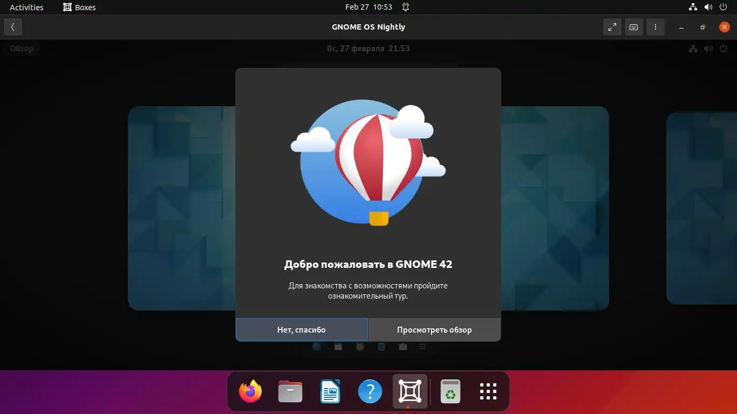Click host network status icon
Image resolution: width=737 pixels, height=414 pixels.
(693, 7)
